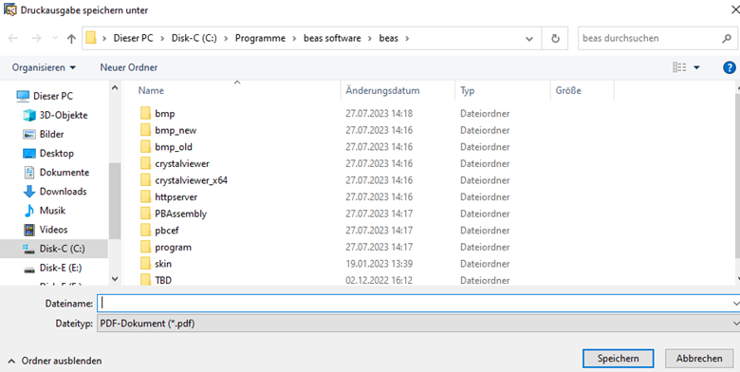This screenshot has width=740, height=372.
Task: Select 'Dieser PC' in the address breadcrumb
Action: tap(133, 39)
